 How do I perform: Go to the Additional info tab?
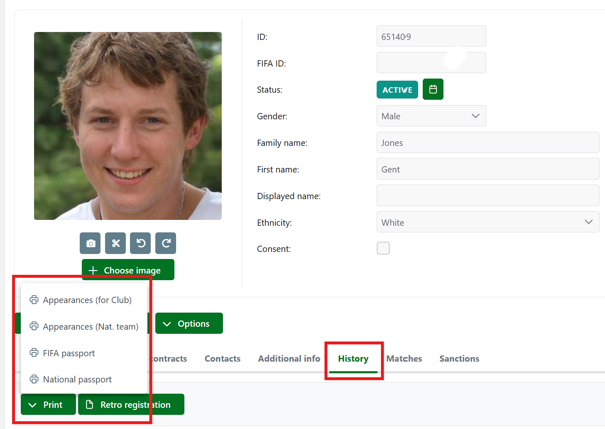pyautogui.click(x=289, y=359)
